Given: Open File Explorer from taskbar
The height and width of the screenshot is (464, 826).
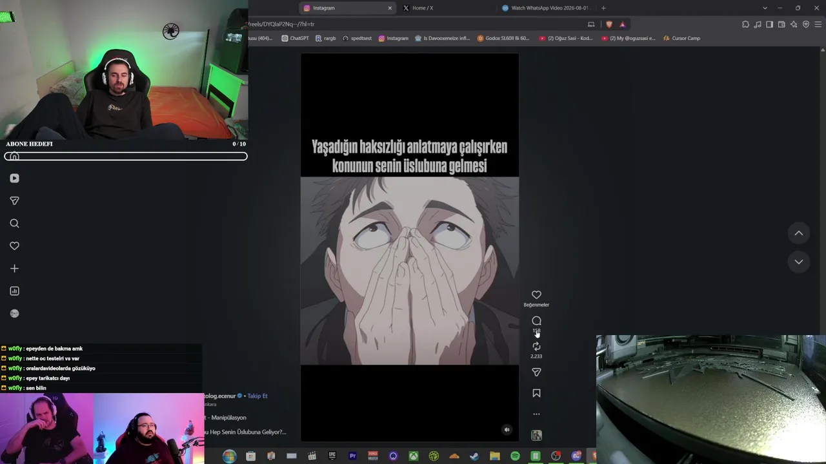Looking at the screenshot, I should click(495, 456).
